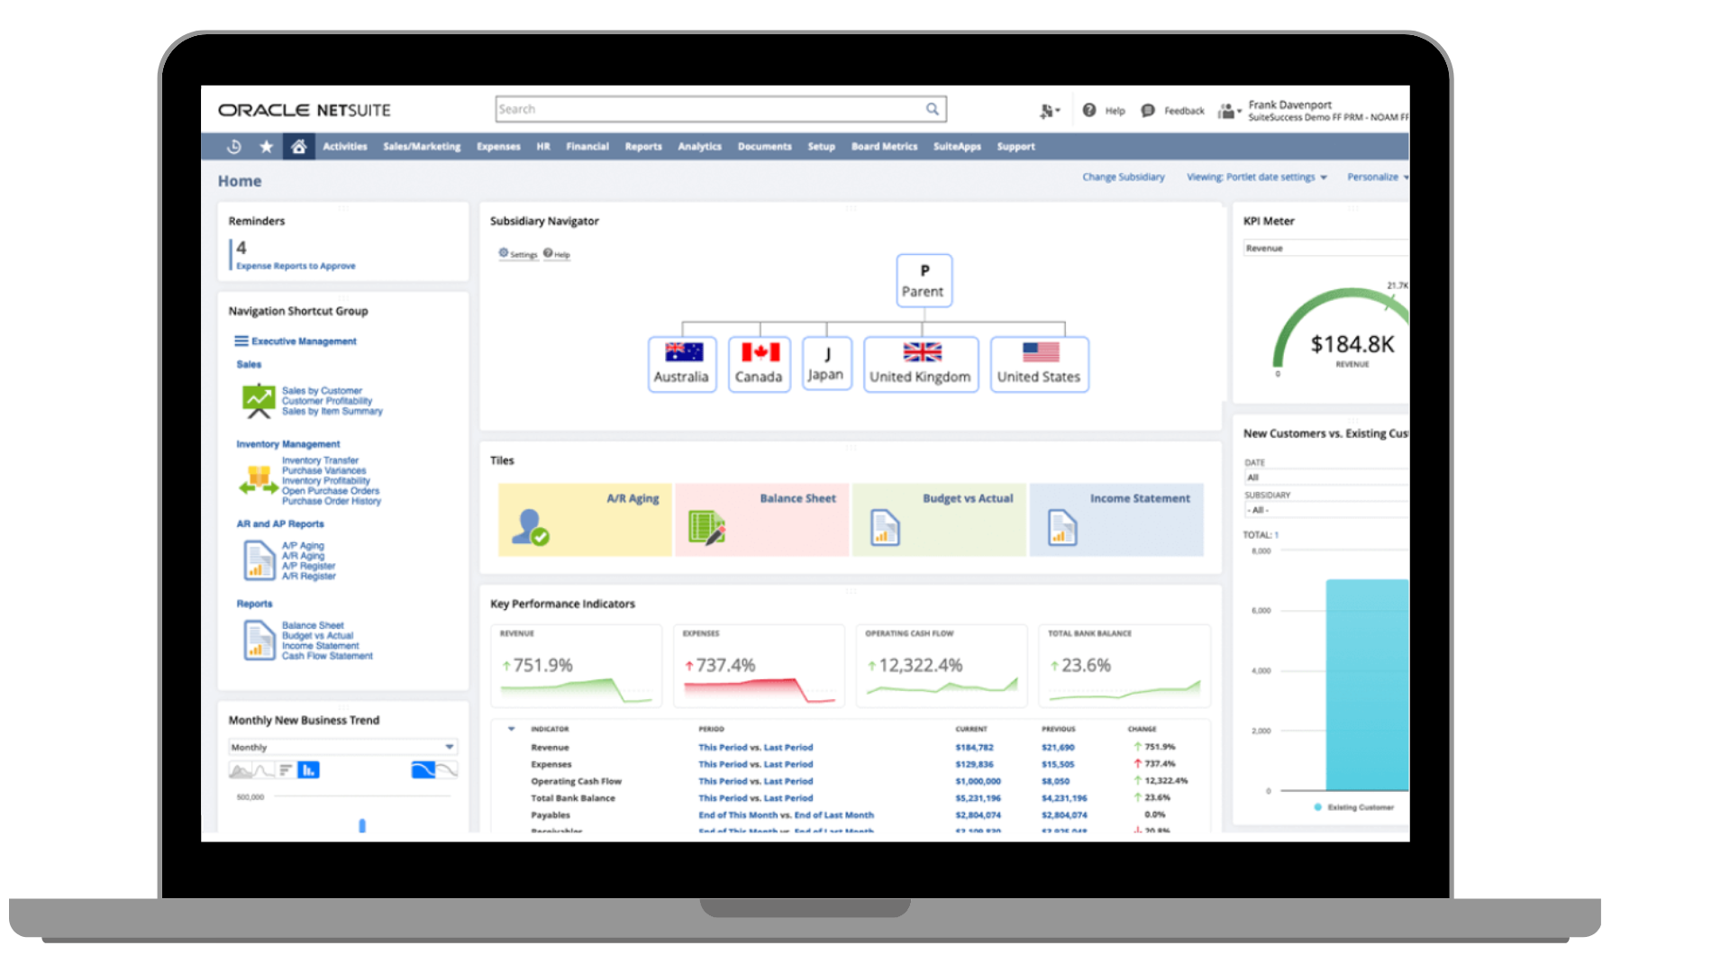
Task: Select the Australia subsidiary node
Action: point(682,364)
